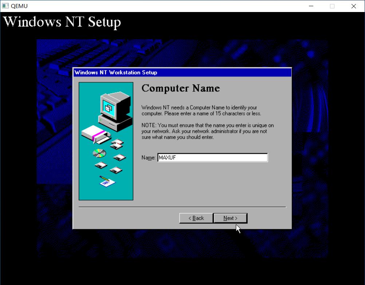
Task: Click the QEMU window title text
Action: click(x=18, y=6)
